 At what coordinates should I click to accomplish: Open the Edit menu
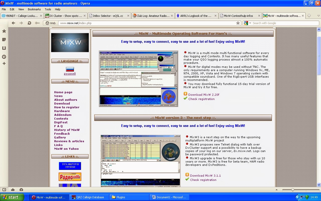pos(12,9)
